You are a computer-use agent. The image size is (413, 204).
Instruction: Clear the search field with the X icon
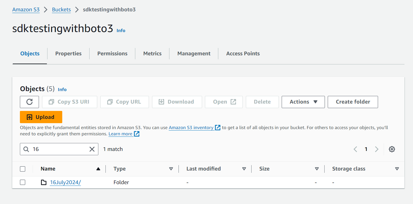tap(92, 149)
